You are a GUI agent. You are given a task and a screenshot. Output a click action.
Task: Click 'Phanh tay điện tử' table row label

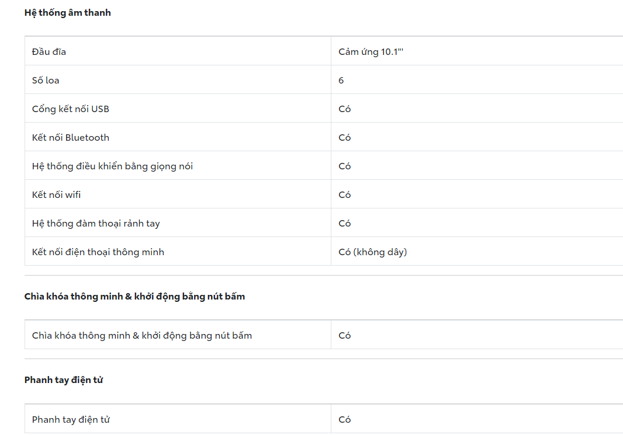click(71, 420)
